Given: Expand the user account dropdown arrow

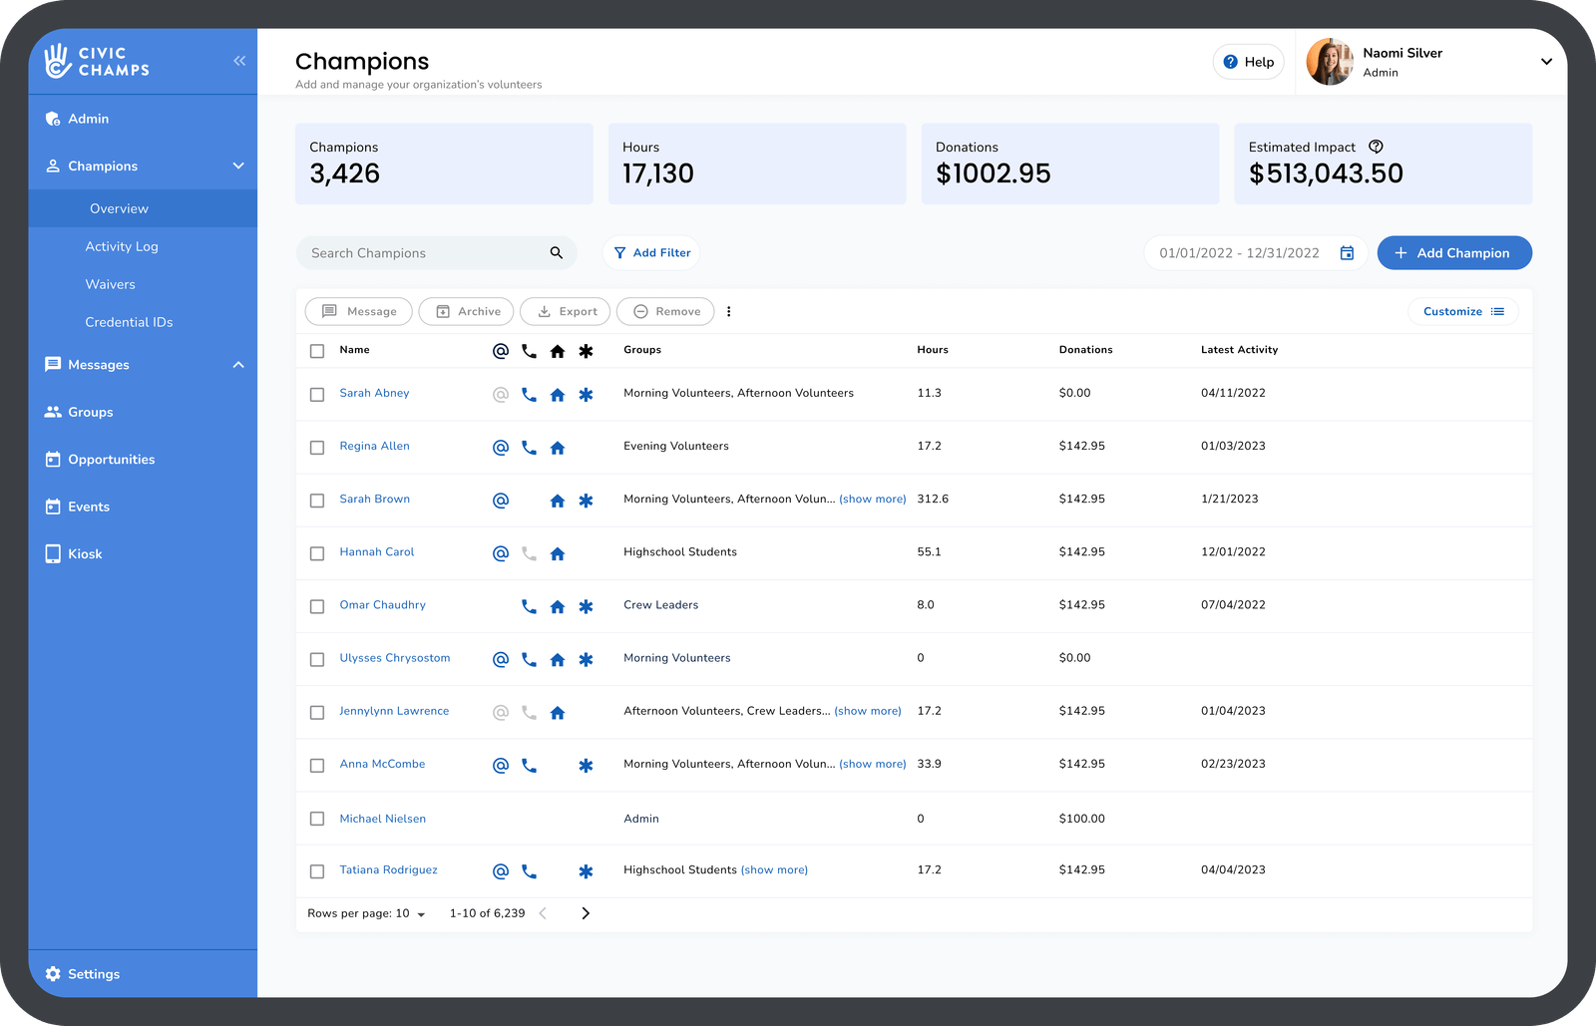Looking at the screenshot, I should click(x=1546, y=62).
